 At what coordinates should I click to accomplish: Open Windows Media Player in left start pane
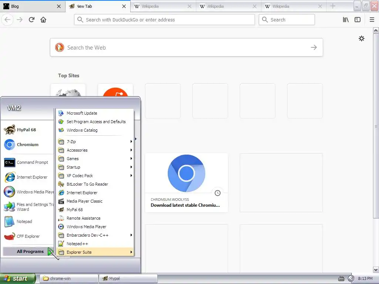(x=28, y=192)
